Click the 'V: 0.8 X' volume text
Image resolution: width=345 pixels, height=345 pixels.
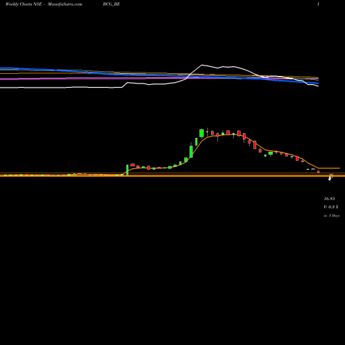click(331, 207)
